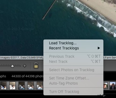Choose Load Tracklog... from the menu
Image resolution: width=116 pixels, height=98 pixels.
[73, 43]
